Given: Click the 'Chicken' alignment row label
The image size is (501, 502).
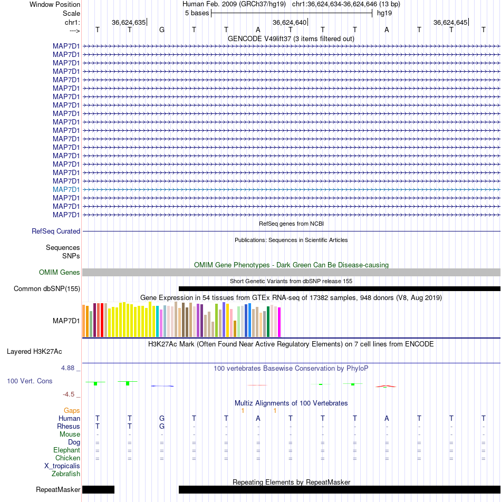Looking at the screenshot, I should point(68,458).
